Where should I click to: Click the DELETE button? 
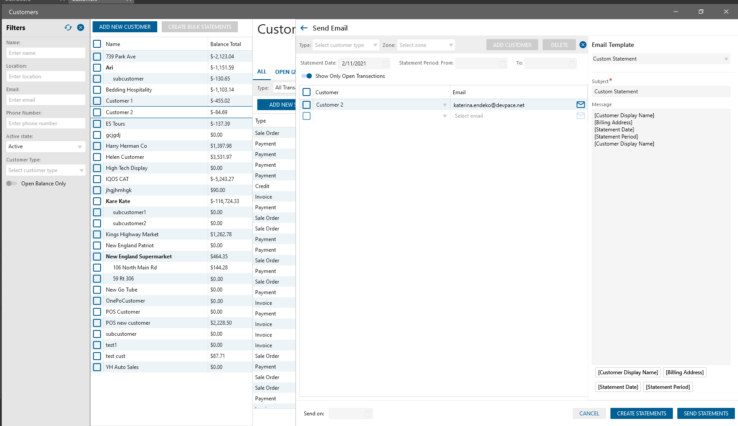pos(559,45)
